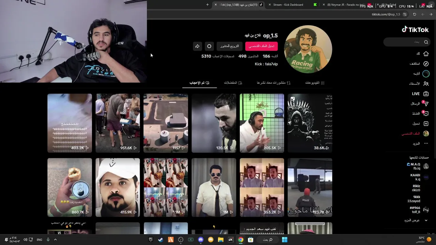Screen dimensions: 436x245
Task: Click the profile avatar picture
Action: [308, 49]
